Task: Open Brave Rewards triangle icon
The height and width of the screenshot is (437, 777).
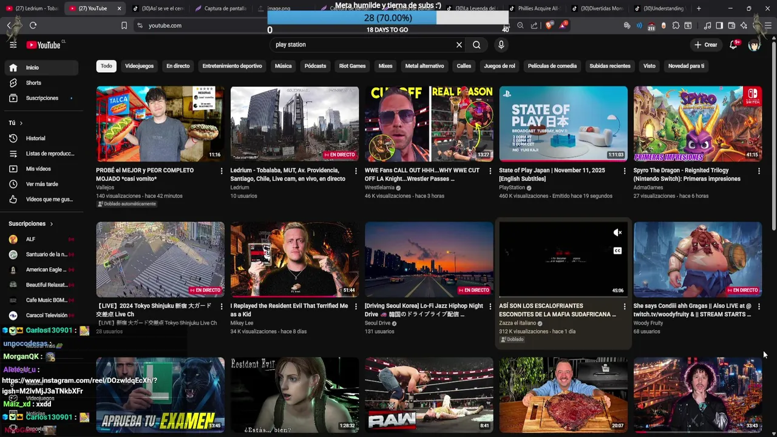Action: point(563,25)
